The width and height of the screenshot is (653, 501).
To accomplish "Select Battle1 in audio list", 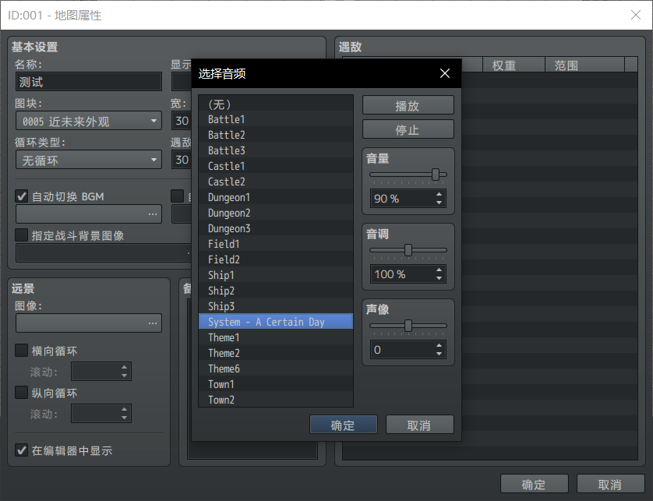I will tap(276, 119).
